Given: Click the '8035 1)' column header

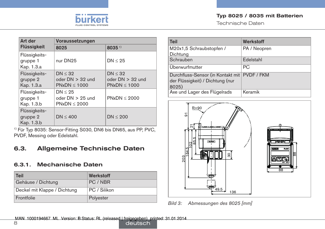Looking at the screenshot, I should (131, 48).
